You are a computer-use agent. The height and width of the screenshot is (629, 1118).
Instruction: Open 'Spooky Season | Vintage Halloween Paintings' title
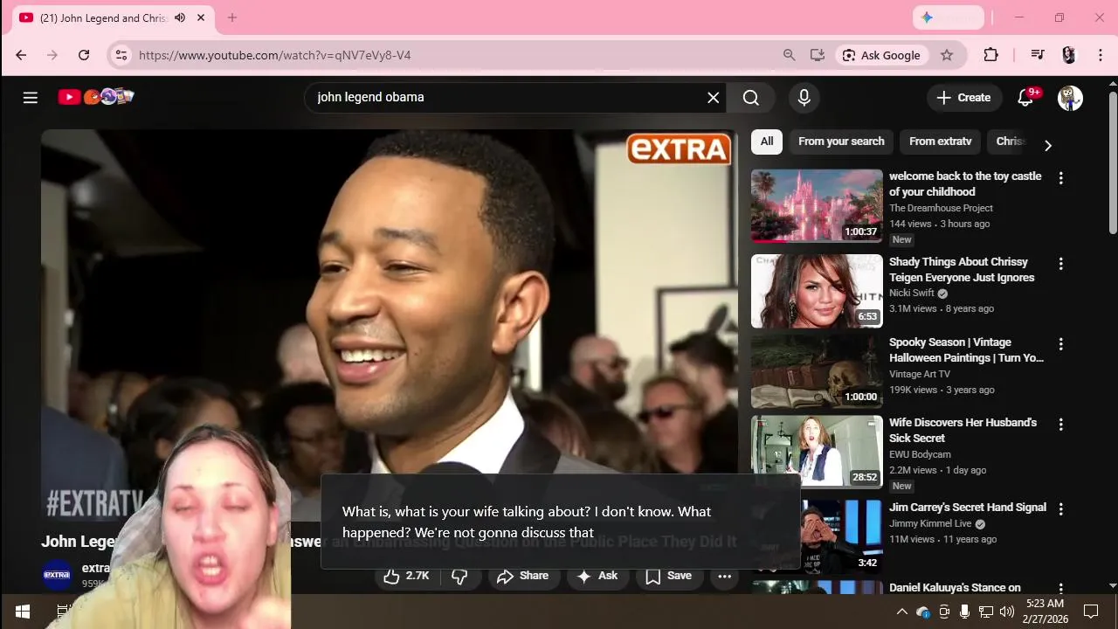click(x=966, y=350)
